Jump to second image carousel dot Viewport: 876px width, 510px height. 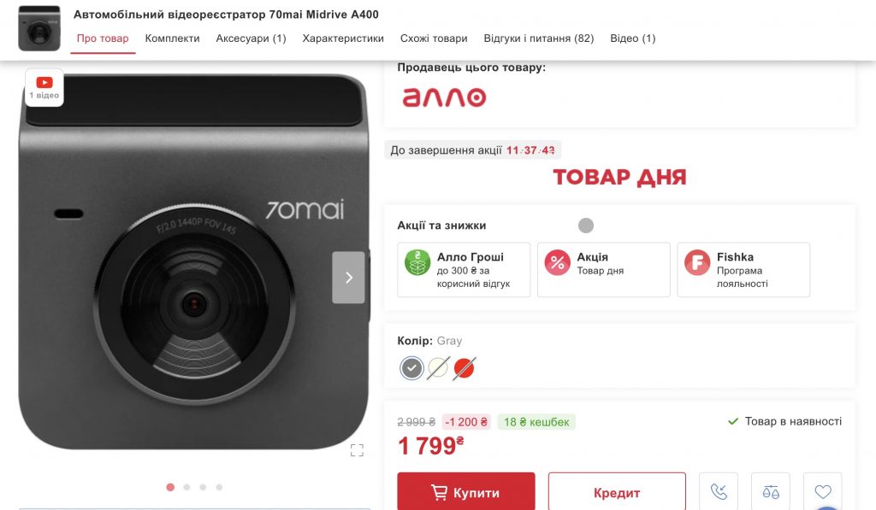click(x=186, y=487)
